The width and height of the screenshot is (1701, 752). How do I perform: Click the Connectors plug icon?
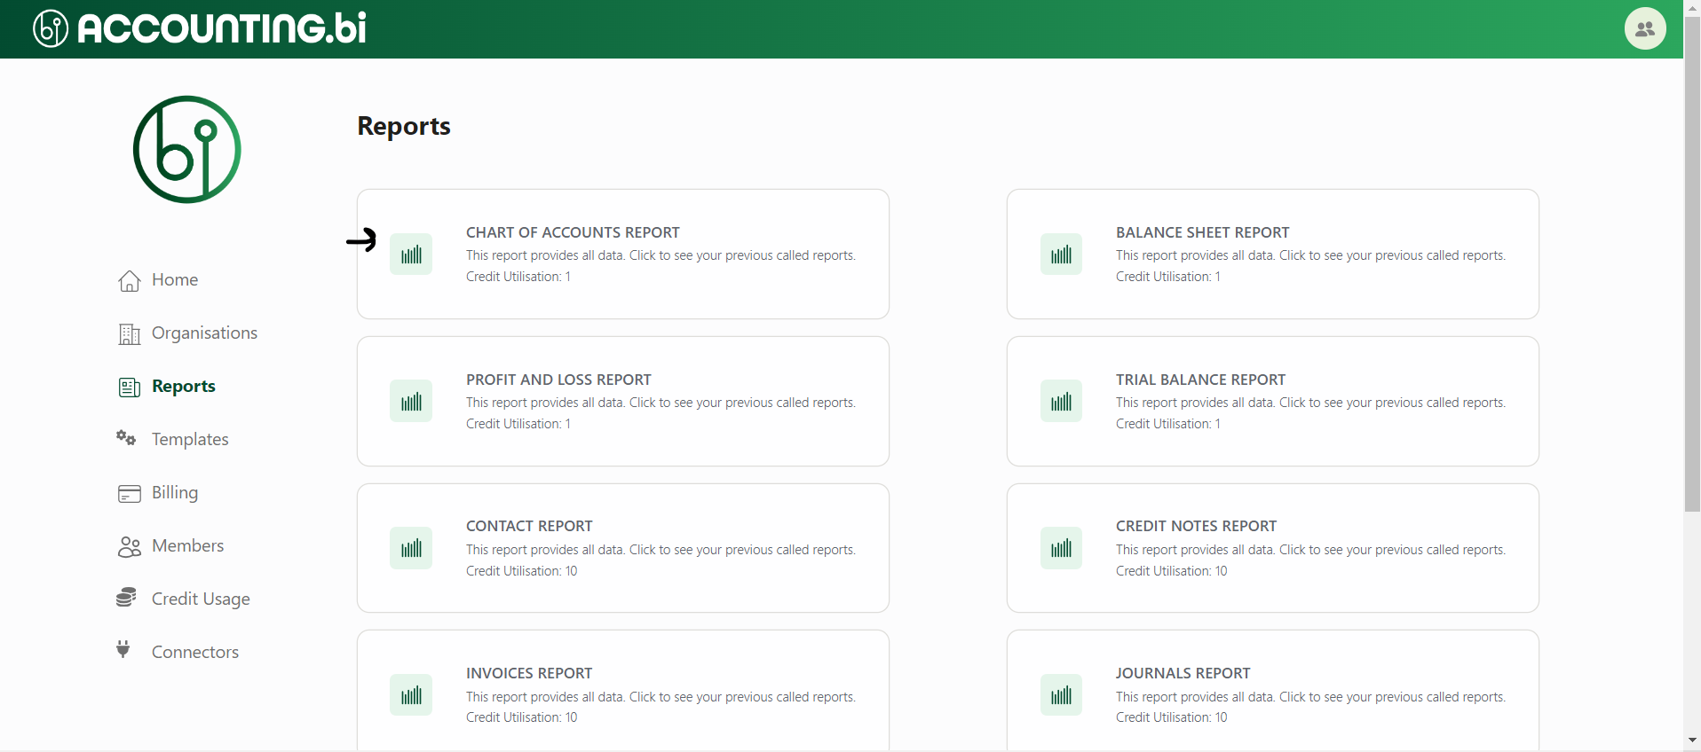123,649
